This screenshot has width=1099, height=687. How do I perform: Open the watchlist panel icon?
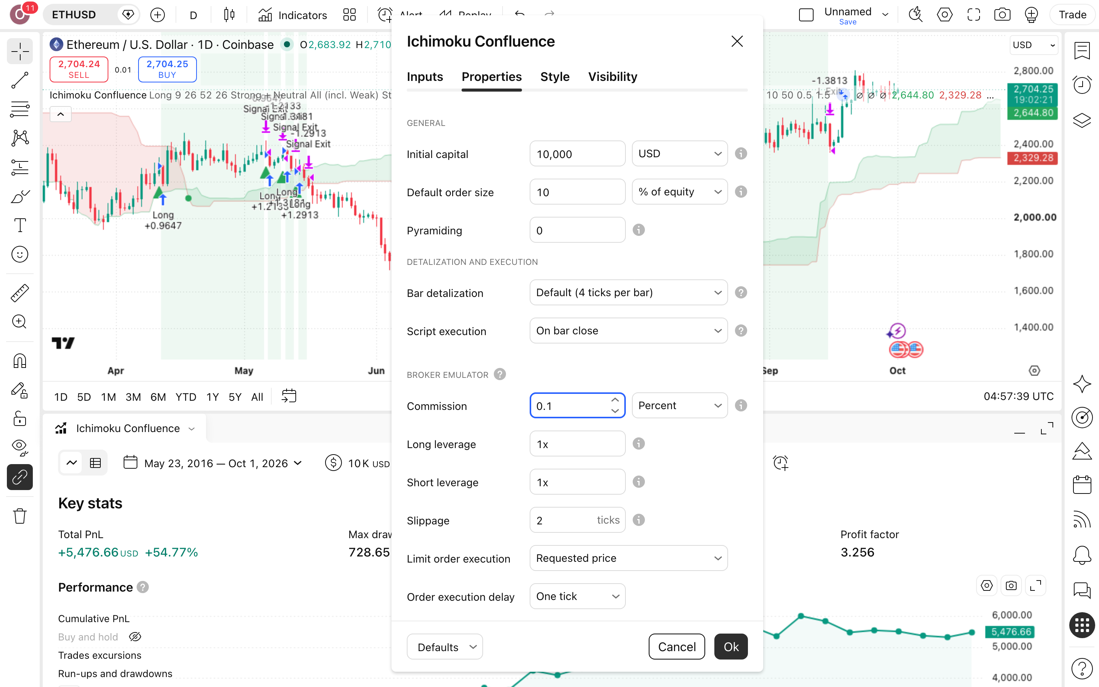tap(1082, 50)
